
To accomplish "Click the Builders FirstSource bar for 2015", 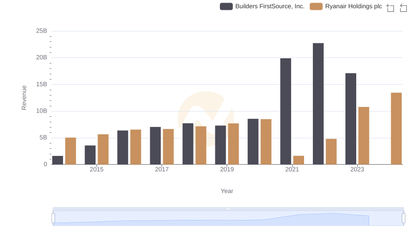I will 90,155.
